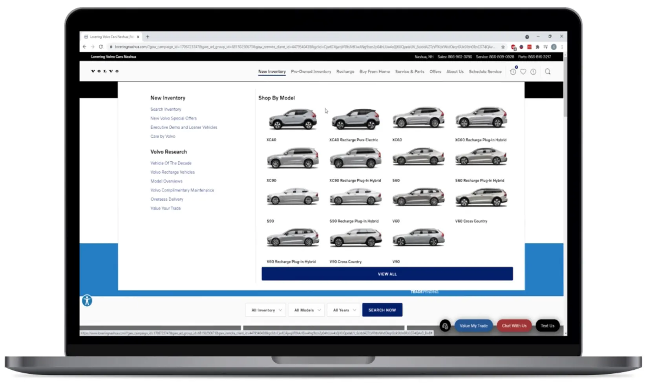Screen dimensions: 647x389
Task: Go forward with browser forward arrow
Action: click(x=93, y=47)
